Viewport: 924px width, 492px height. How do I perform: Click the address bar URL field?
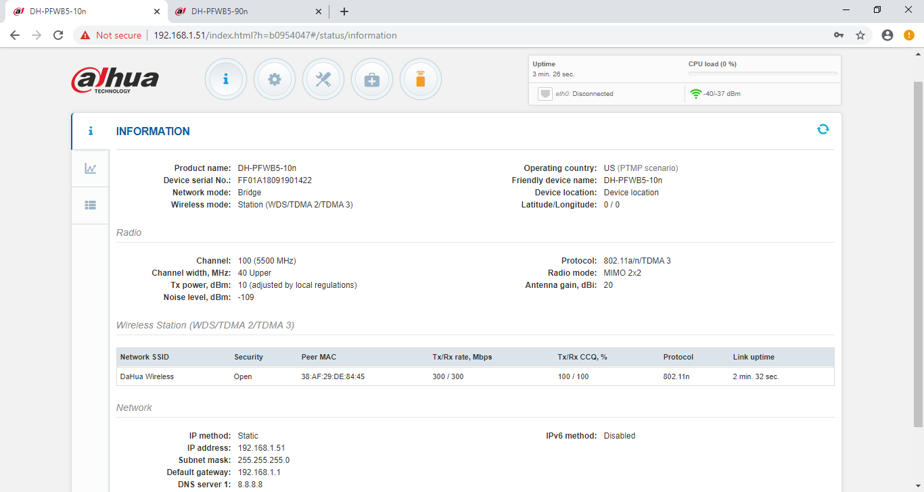point(473,35)
